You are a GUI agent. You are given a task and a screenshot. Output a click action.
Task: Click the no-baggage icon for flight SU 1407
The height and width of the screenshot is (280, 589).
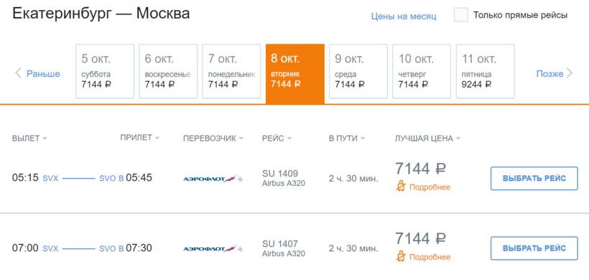click(x=401, y=256)
